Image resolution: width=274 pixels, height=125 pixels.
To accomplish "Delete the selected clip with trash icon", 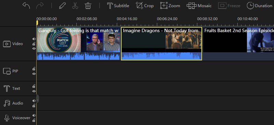I will tap(88, 6).
